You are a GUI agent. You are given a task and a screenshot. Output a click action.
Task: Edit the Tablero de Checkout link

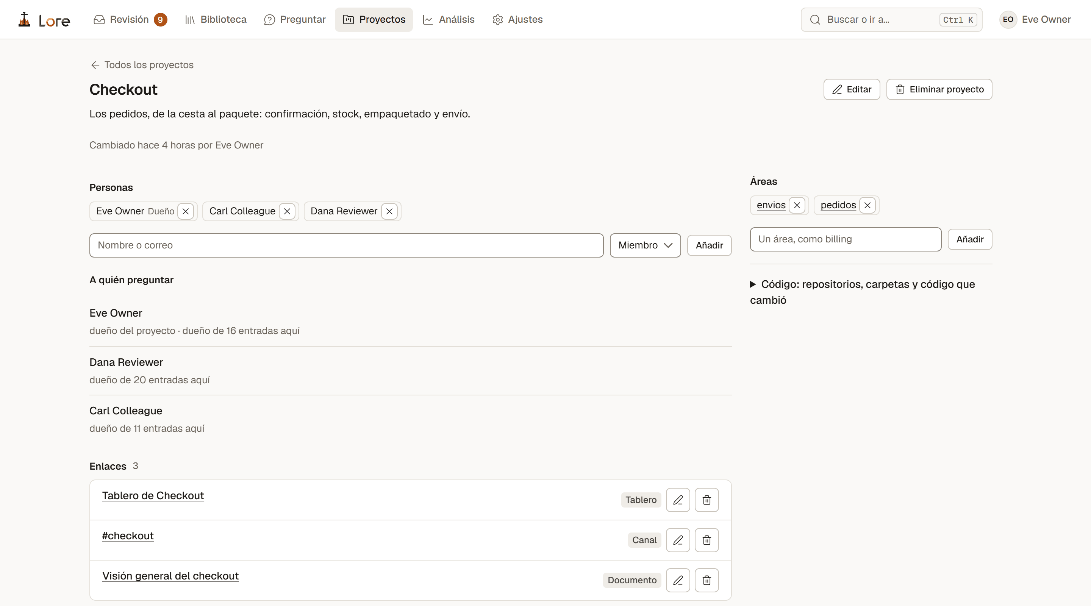pyautogui.click(x=678, y=500)
